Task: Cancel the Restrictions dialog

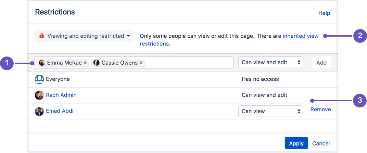Action: coord(321,143)
